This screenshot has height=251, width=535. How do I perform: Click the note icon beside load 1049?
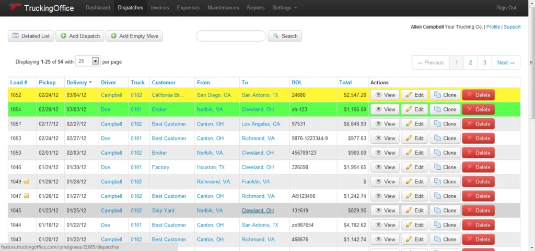click(x=26, y=182)
